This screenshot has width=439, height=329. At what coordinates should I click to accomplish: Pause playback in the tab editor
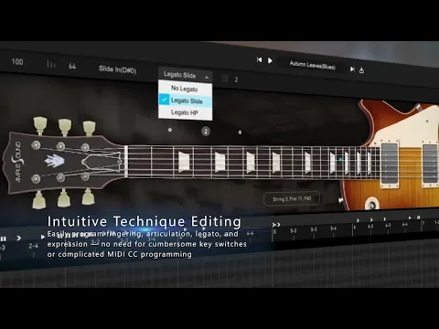(x=4, y=239)
